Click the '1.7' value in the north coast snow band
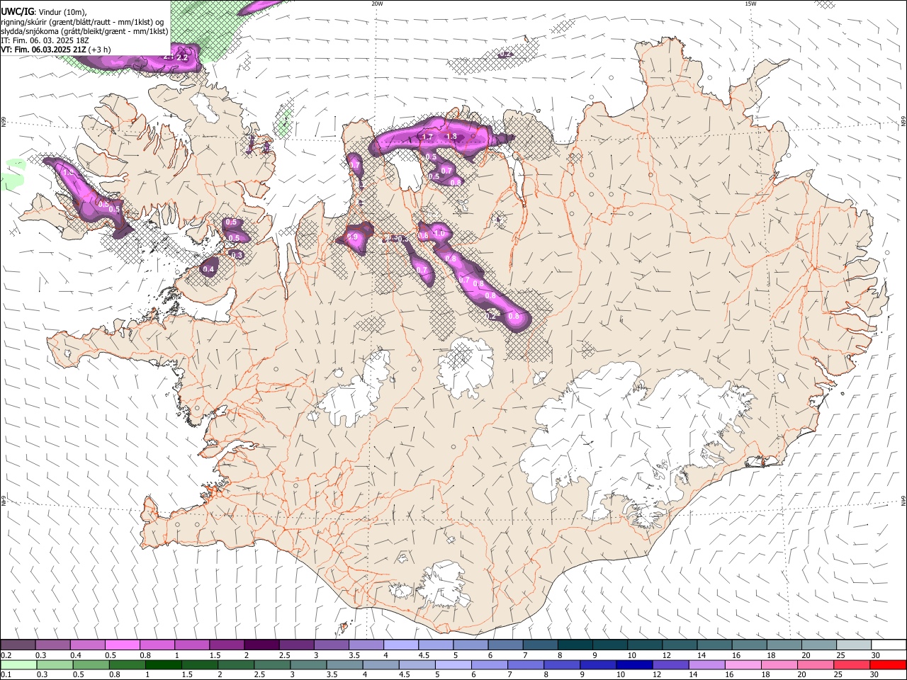The height and width of the screenshot is (680, 907). click(x=427, y=137)
